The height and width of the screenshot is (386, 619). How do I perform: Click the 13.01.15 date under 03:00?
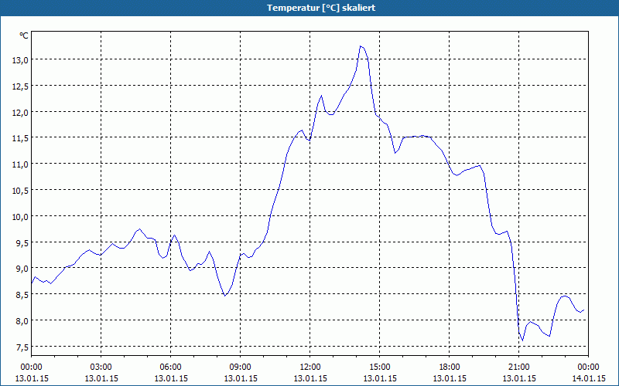point(101,378)
